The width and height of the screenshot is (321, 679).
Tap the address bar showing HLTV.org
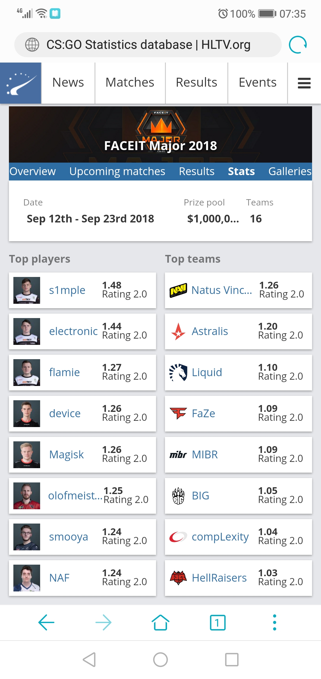148,45
